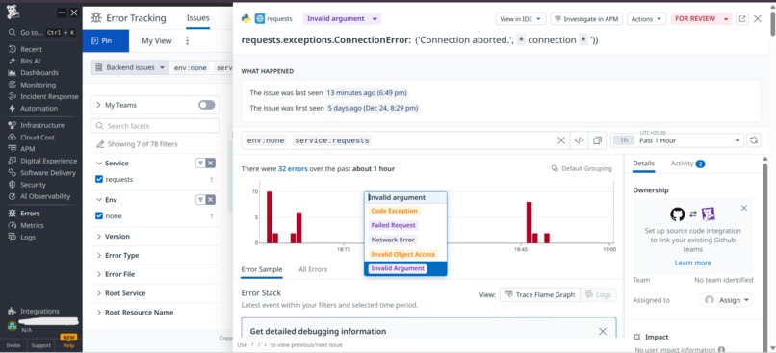Viewport: 776px width, 353px height.
Task: Refresh the time range results
Action: (753, 140)
